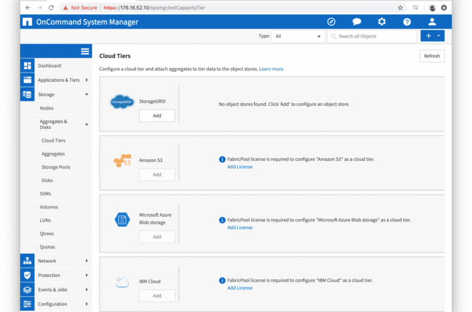Go back in the browser
Screen dimensions: 472x312
pyautogui.click(x=28, y=7)
